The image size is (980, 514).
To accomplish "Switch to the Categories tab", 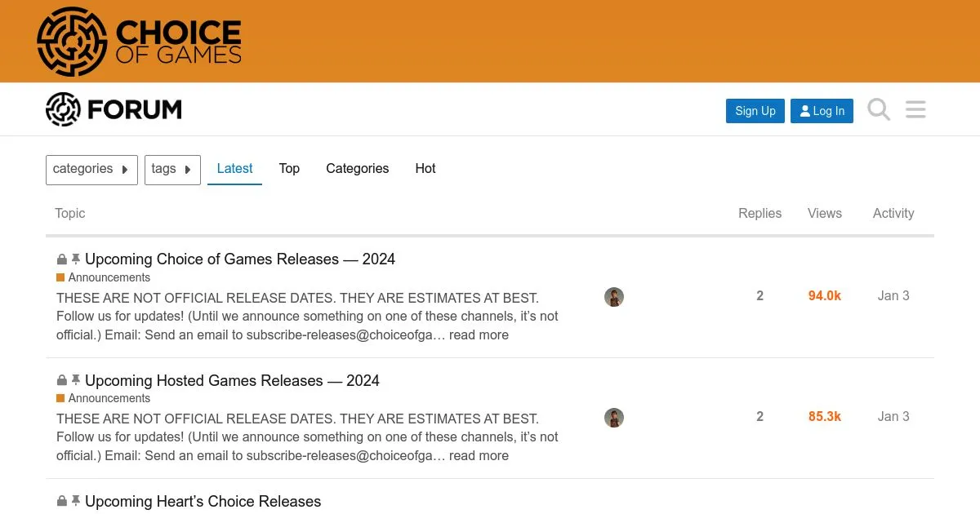I will coord(357,169).
